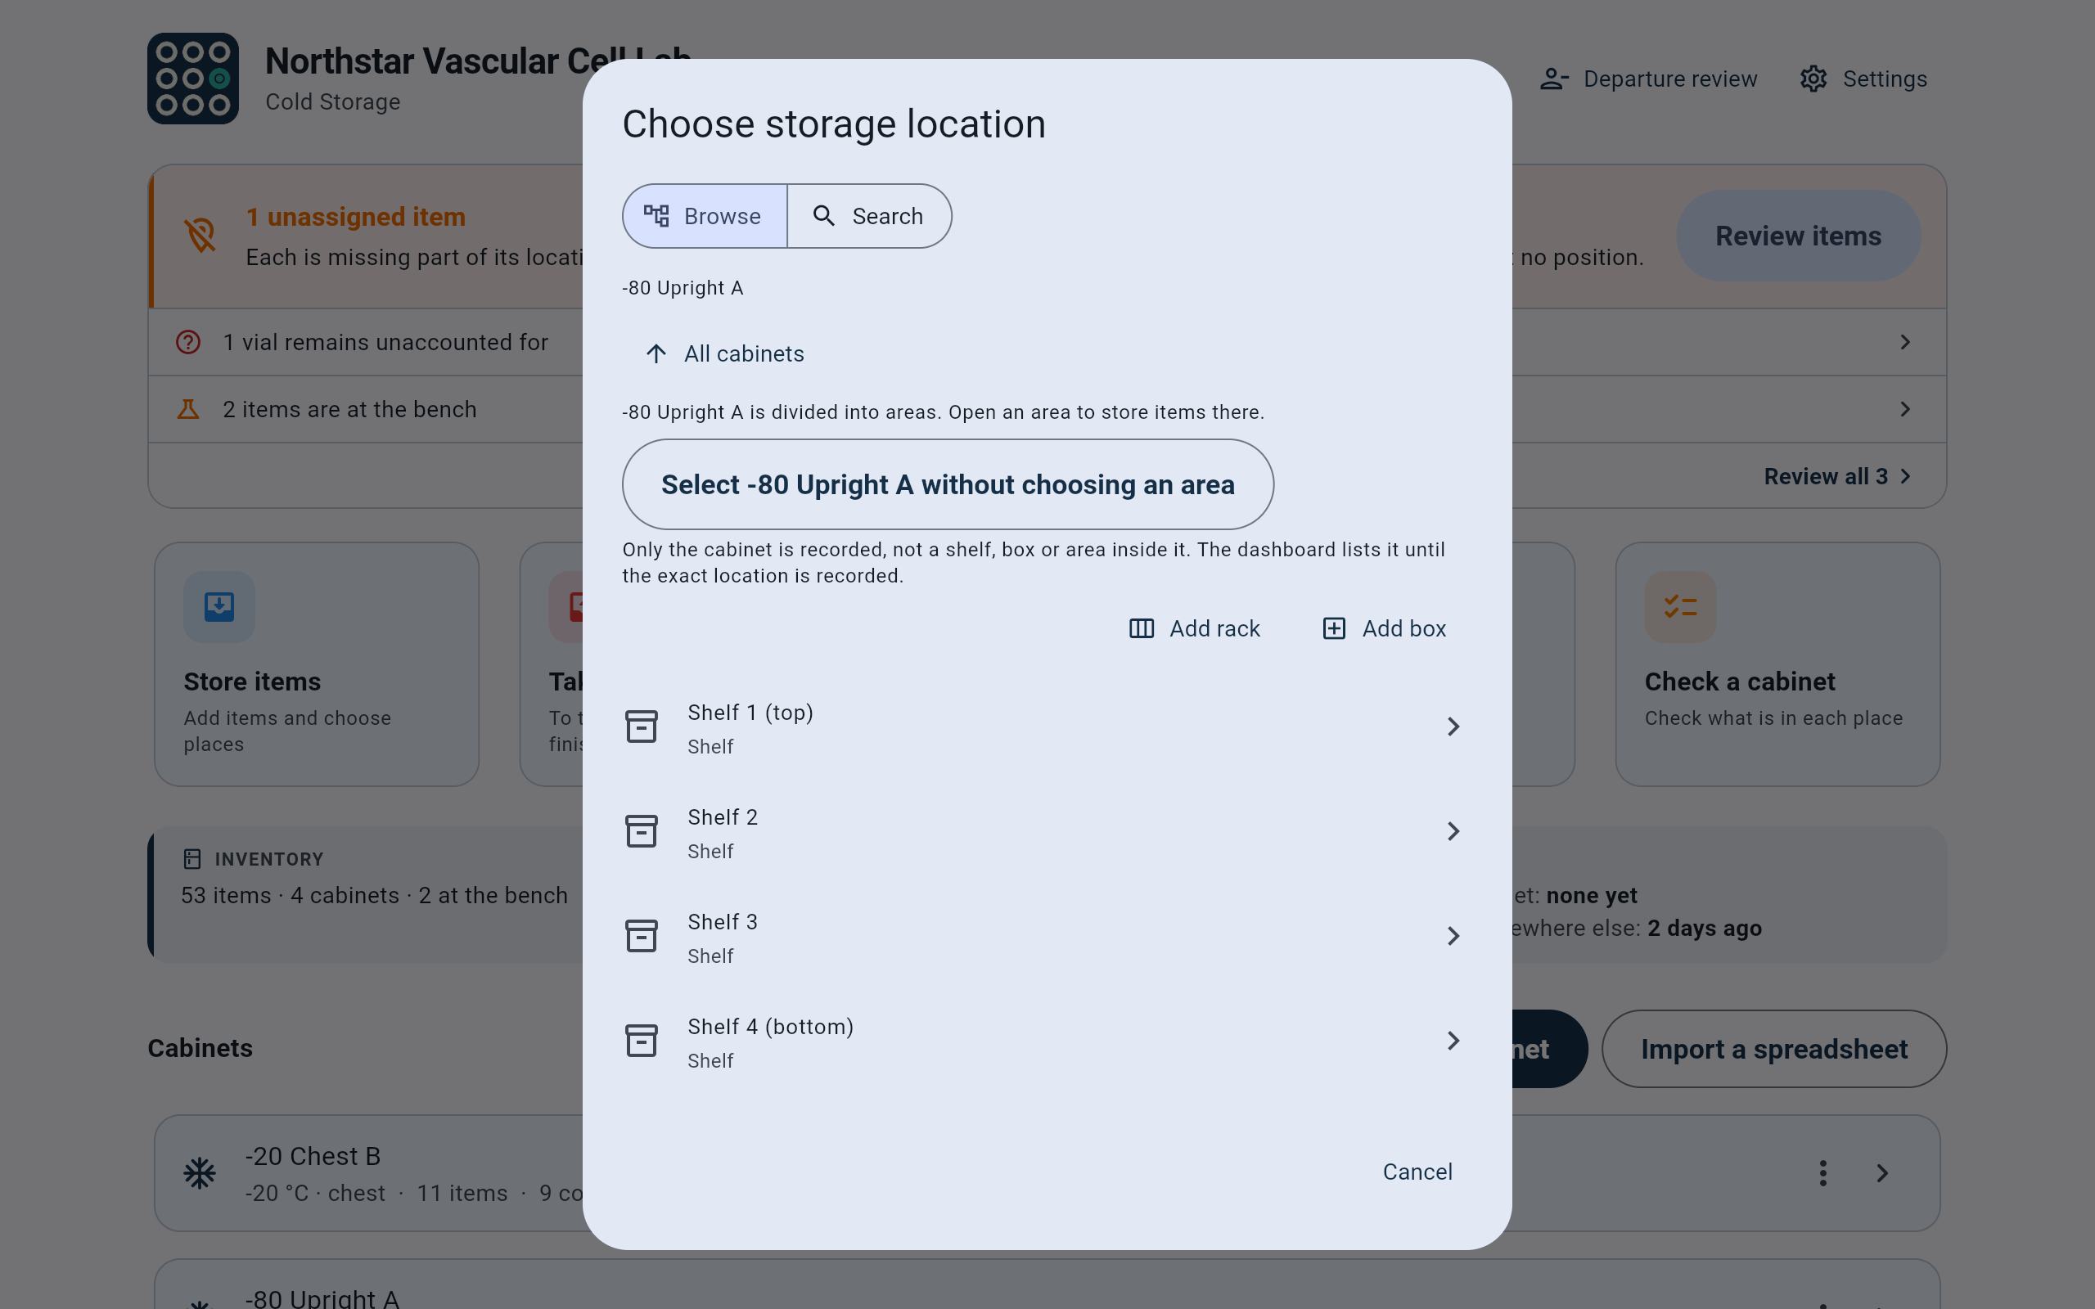
Task: Click the Add box button
Action: [1385, 628]
